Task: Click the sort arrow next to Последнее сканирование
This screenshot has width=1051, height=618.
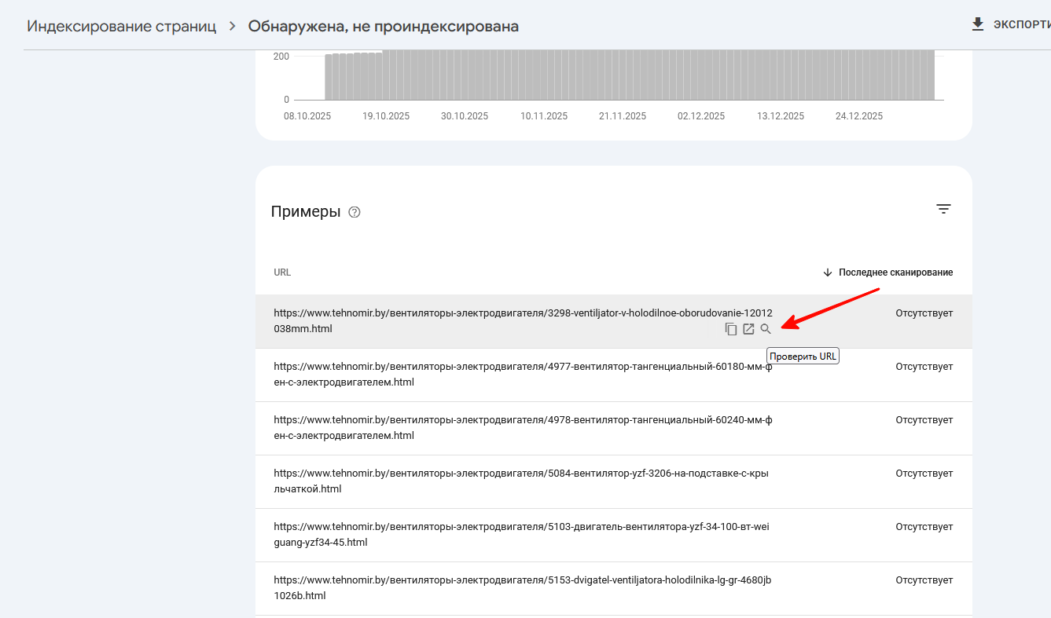Action: (x=827, y=272)
